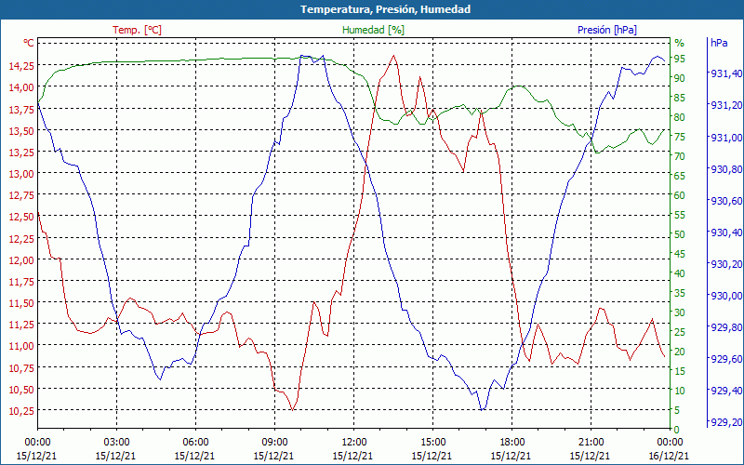Screen dimensions: 744x465
Task: Click the '45' humidity axis value
Action: 680,254
